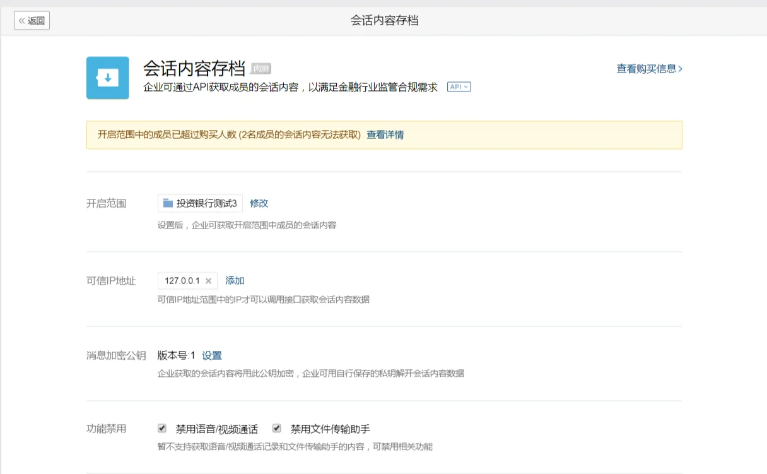
Task: Click the 127.0.0.1 IP address text
Action: pyautogui.click(x=182, y=281)
